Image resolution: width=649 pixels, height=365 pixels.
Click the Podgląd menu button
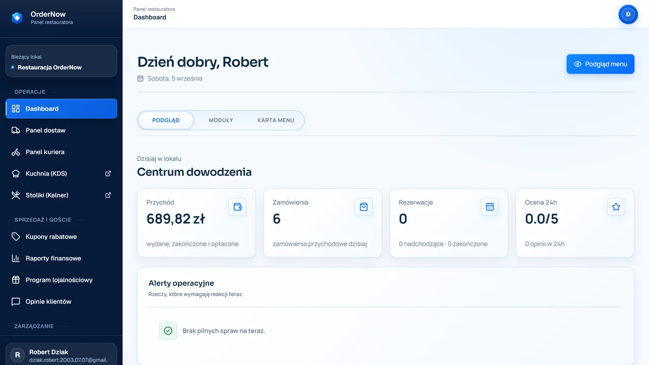pyautogui.click(x=600, y=64)
